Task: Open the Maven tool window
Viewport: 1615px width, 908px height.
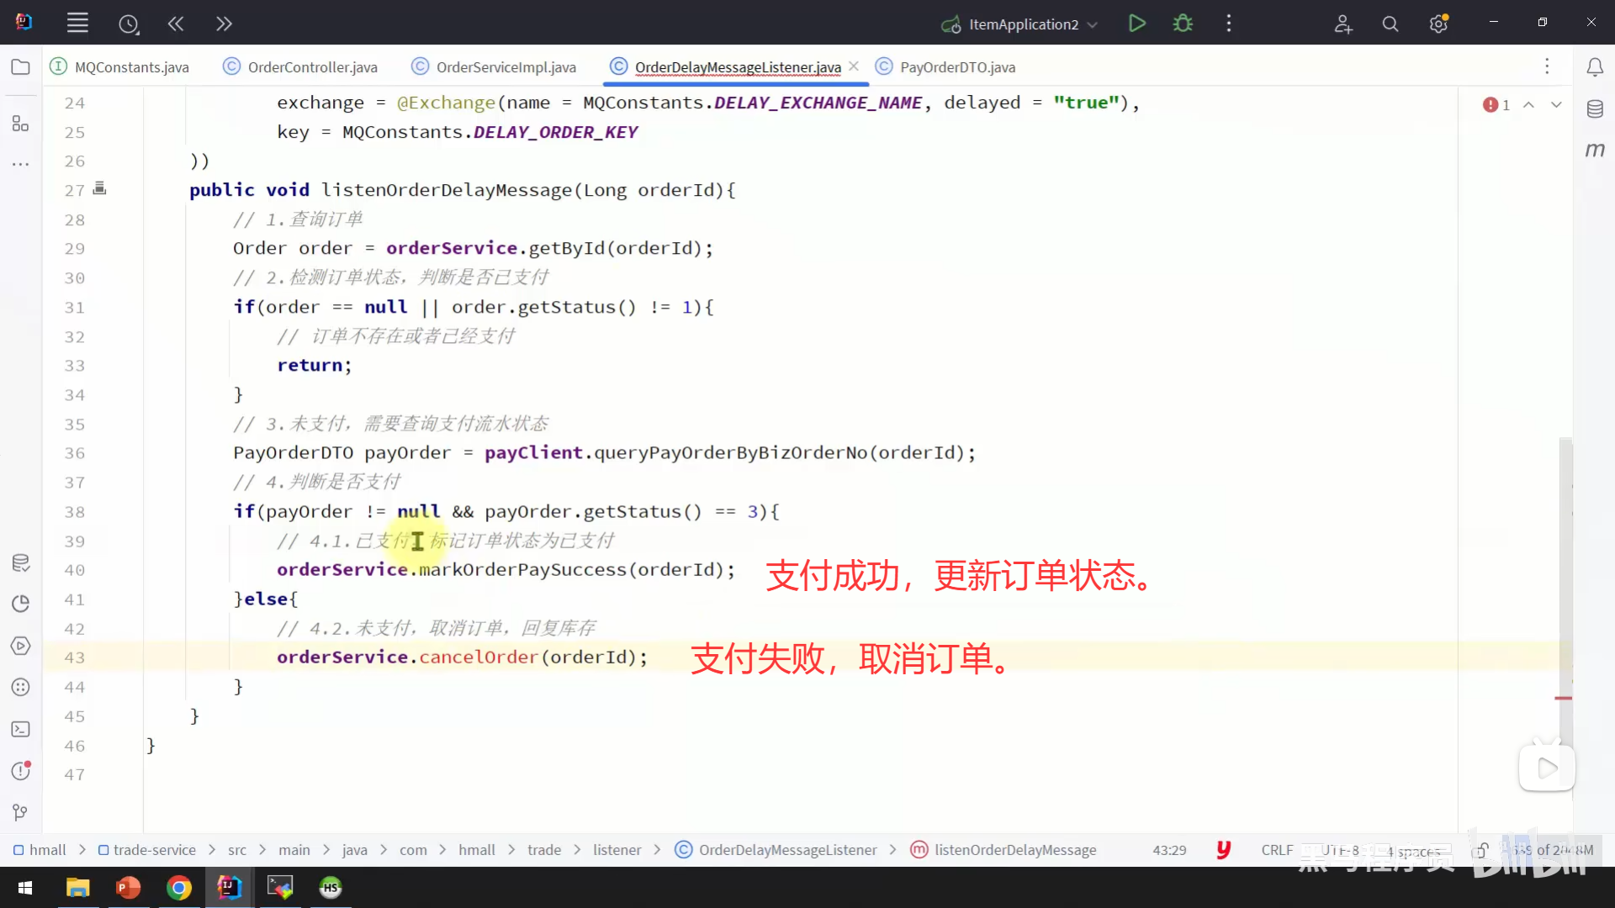Action: 1595,150
